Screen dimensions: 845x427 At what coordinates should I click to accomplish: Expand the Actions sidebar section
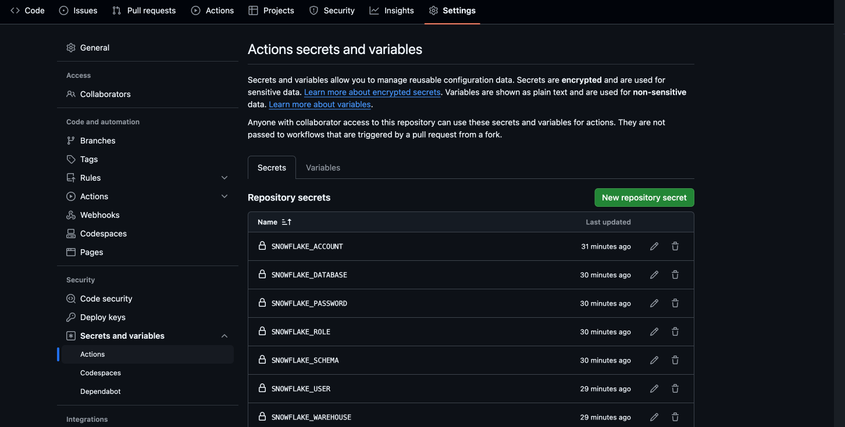pos(224,196)
